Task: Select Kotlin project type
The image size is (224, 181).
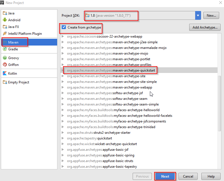Action: pyautogui.click(x=29, y=73)
